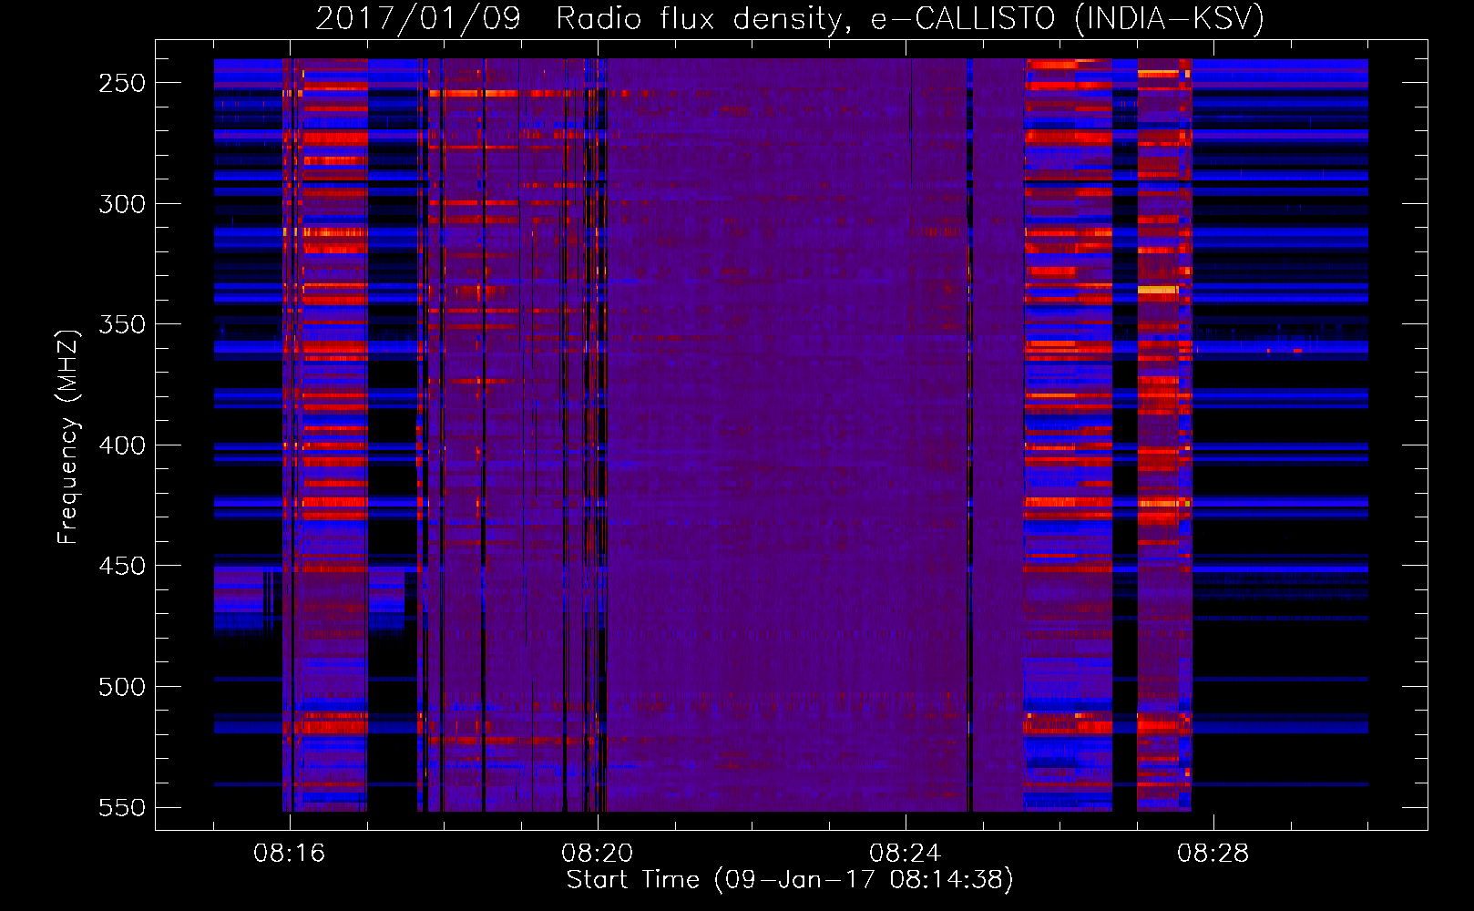1474x911 pixels.
Task: Click the 08:20 time tick label
Action: (x=598, y=854)
